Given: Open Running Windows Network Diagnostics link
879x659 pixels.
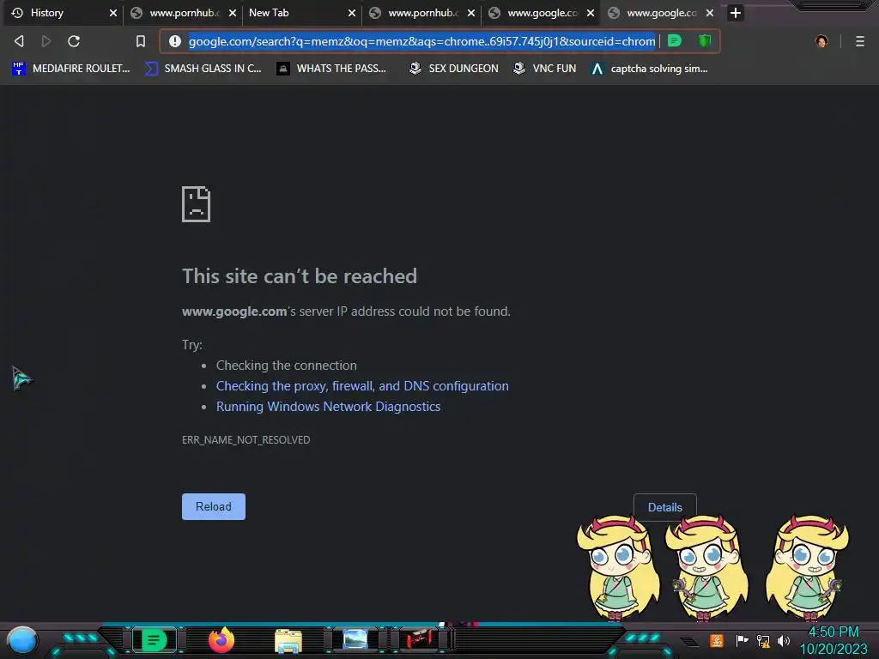Looking at the screenshot, I should pyautogui.click(x=329, y=407).
